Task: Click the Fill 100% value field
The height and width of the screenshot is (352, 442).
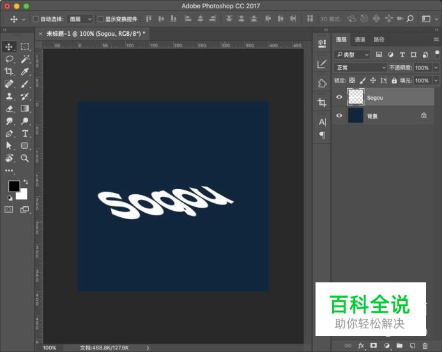Action: coord(423,80)
